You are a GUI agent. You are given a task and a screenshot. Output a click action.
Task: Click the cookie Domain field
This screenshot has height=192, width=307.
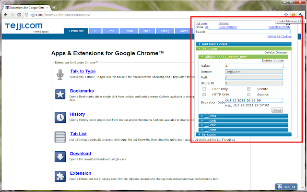(254, 72)
